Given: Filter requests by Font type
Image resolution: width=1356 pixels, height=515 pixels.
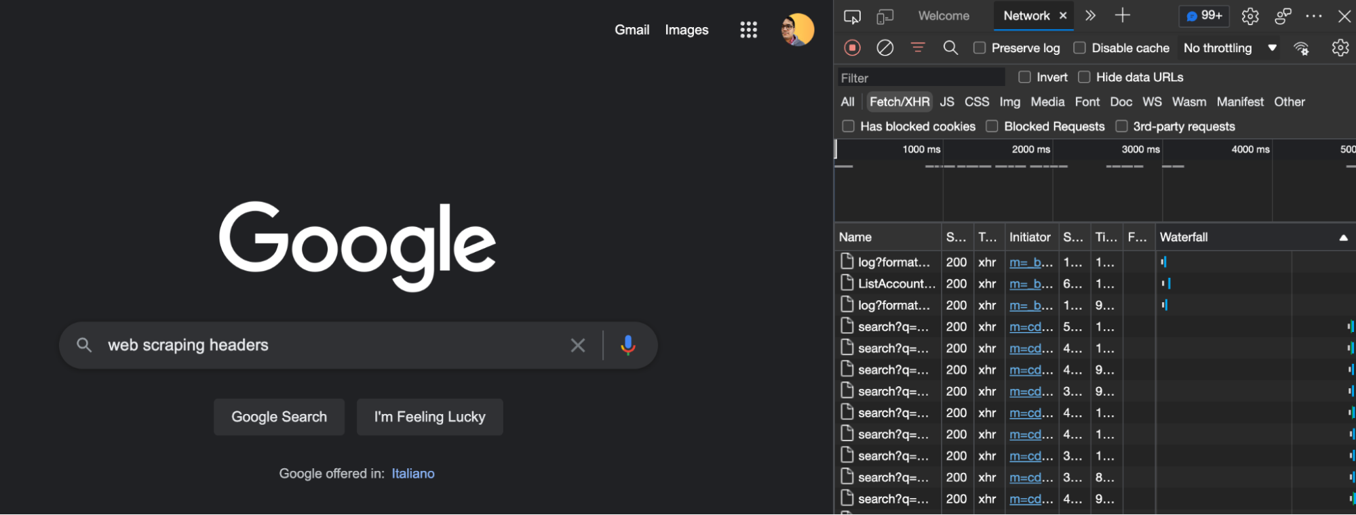Looking at the screenshot, I should coord(1087,102).
